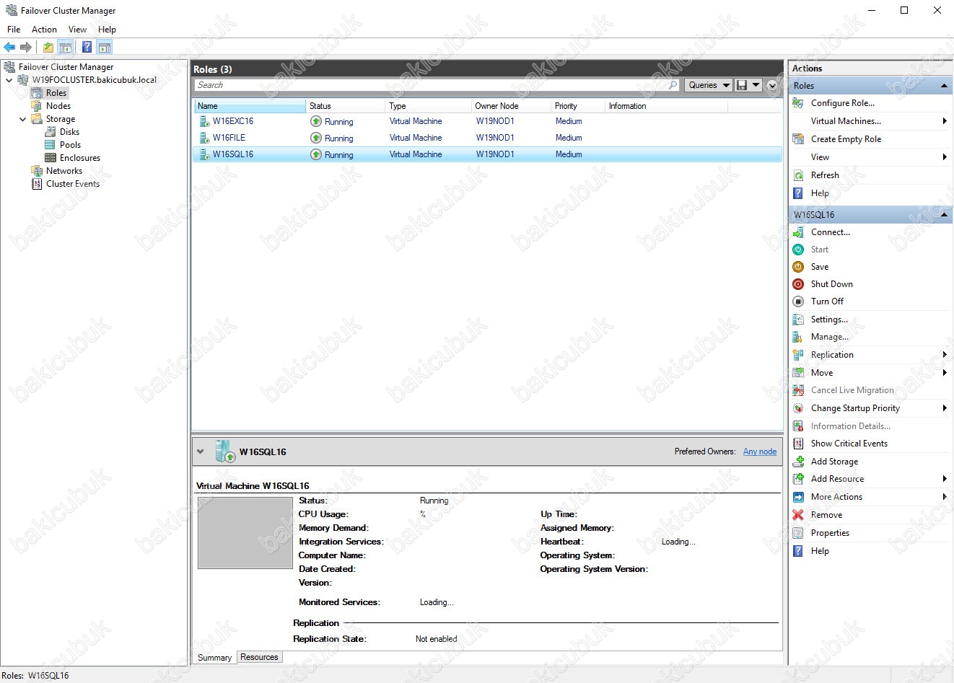
Task: Collapse the W19FOCLUSTER.bakicubuk.local tree node
Action: (x=9, y=80)
